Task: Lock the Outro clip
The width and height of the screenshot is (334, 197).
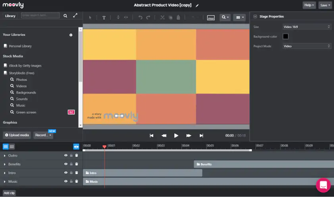Action: coord(71,155)
